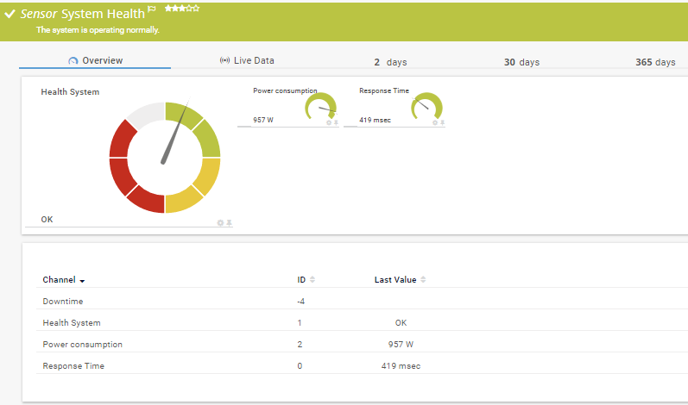Set the star priority rating in header
688x405 pixels.
(x=182, y=9)
